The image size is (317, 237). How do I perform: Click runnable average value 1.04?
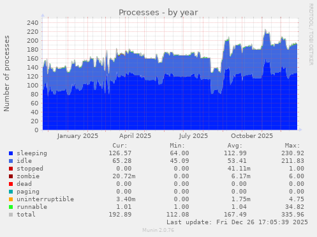[x=239, y=207]
